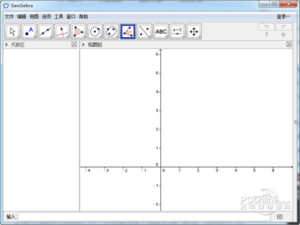This screenshot has width=300, height=225.
Task: Open dropdown arrow on Line tool
Action: click(x=51, y=37)
